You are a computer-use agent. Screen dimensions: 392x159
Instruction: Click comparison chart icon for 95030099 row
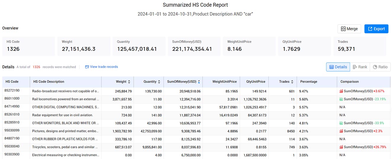341,131
